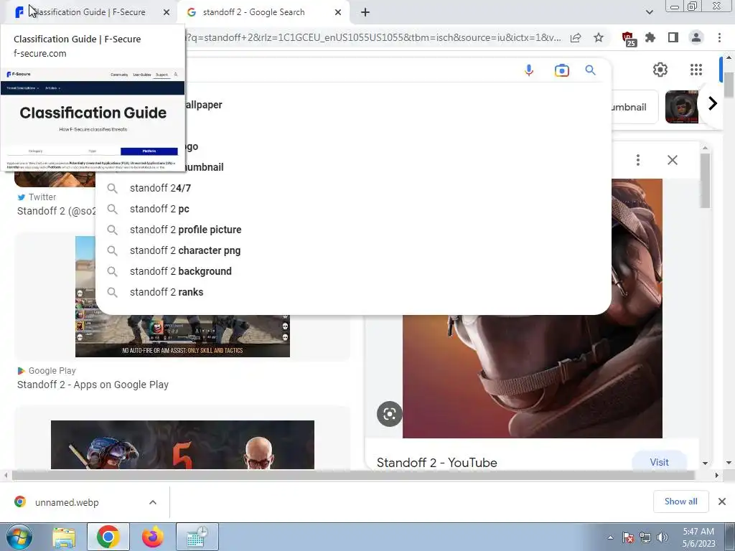Open the tab search dropdown arrow

pos(649,12)
